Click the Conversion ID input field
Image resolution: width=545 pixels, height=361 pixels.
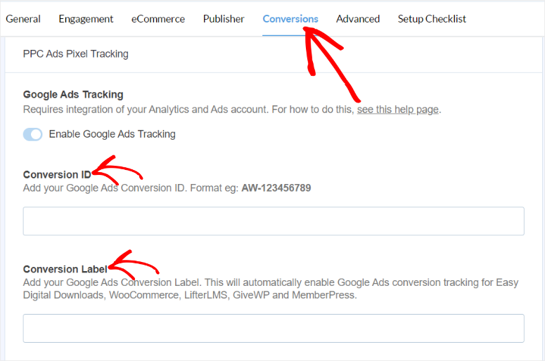[x=274, y=221]
